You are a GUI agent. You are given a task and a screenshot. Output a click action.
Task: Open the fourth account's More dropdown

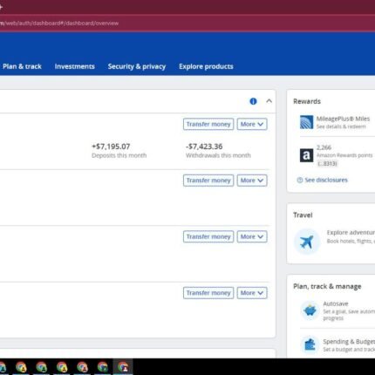click(x=252, y=293)
